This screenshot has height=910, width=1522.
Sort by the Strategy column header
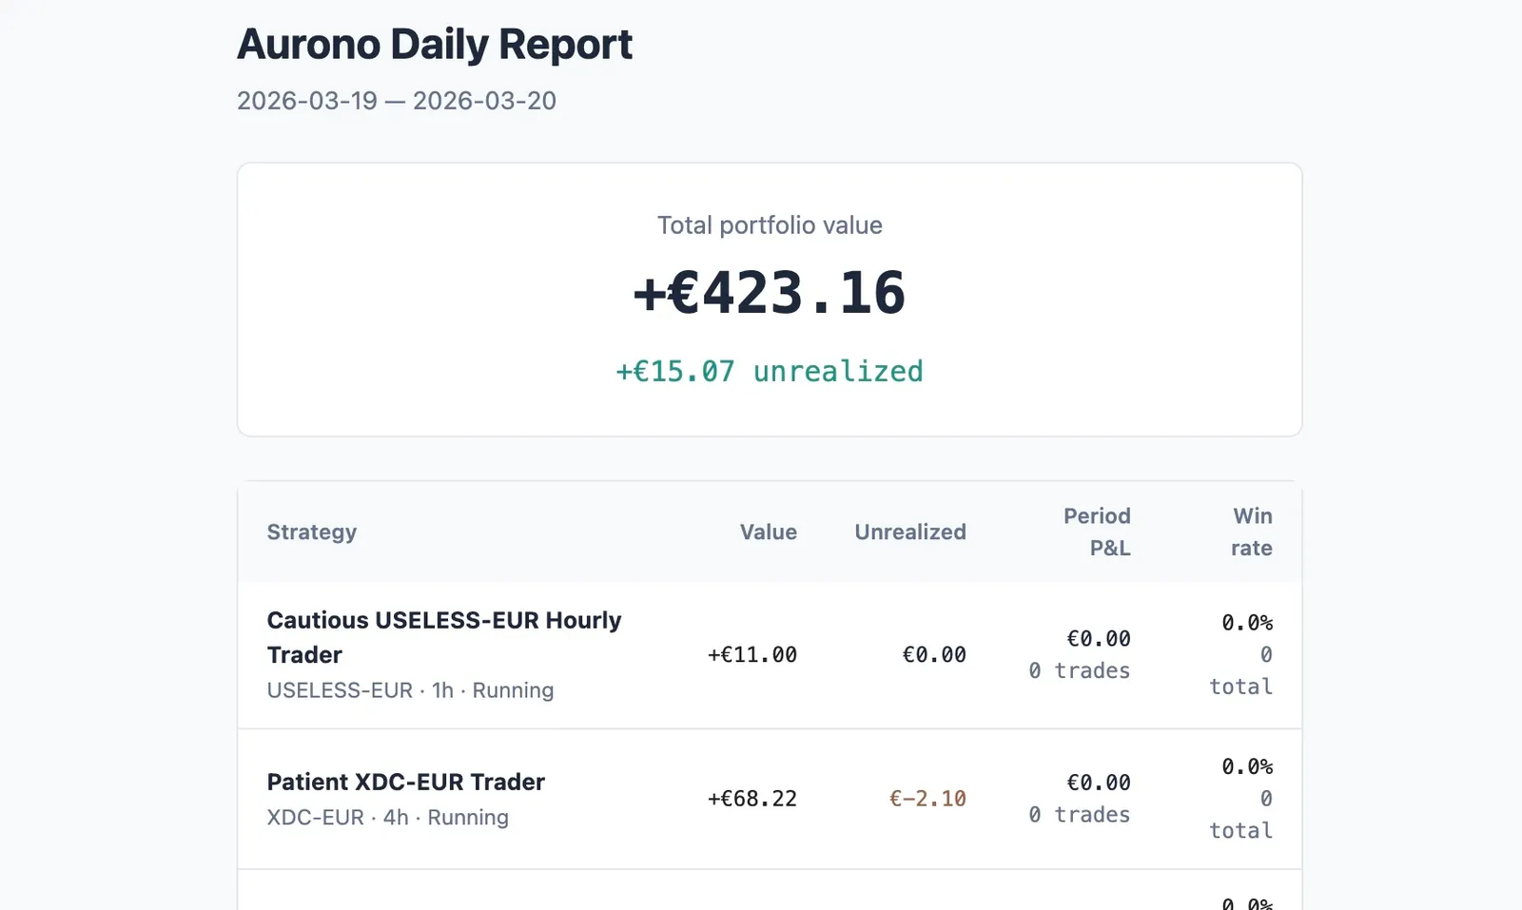[x=312, y=532]
